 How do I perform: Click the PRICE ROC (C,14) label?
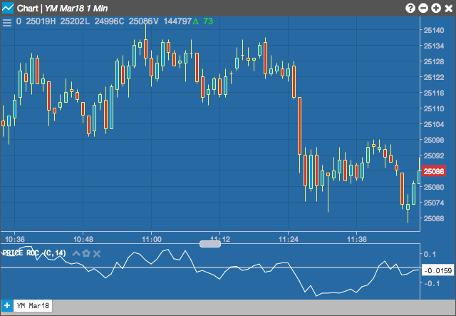click(x=34, y=253)
